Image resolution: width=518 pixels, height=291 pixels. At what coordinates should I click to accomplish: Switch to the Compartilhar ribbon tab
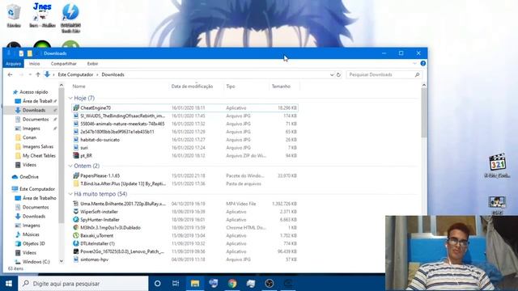64,64
